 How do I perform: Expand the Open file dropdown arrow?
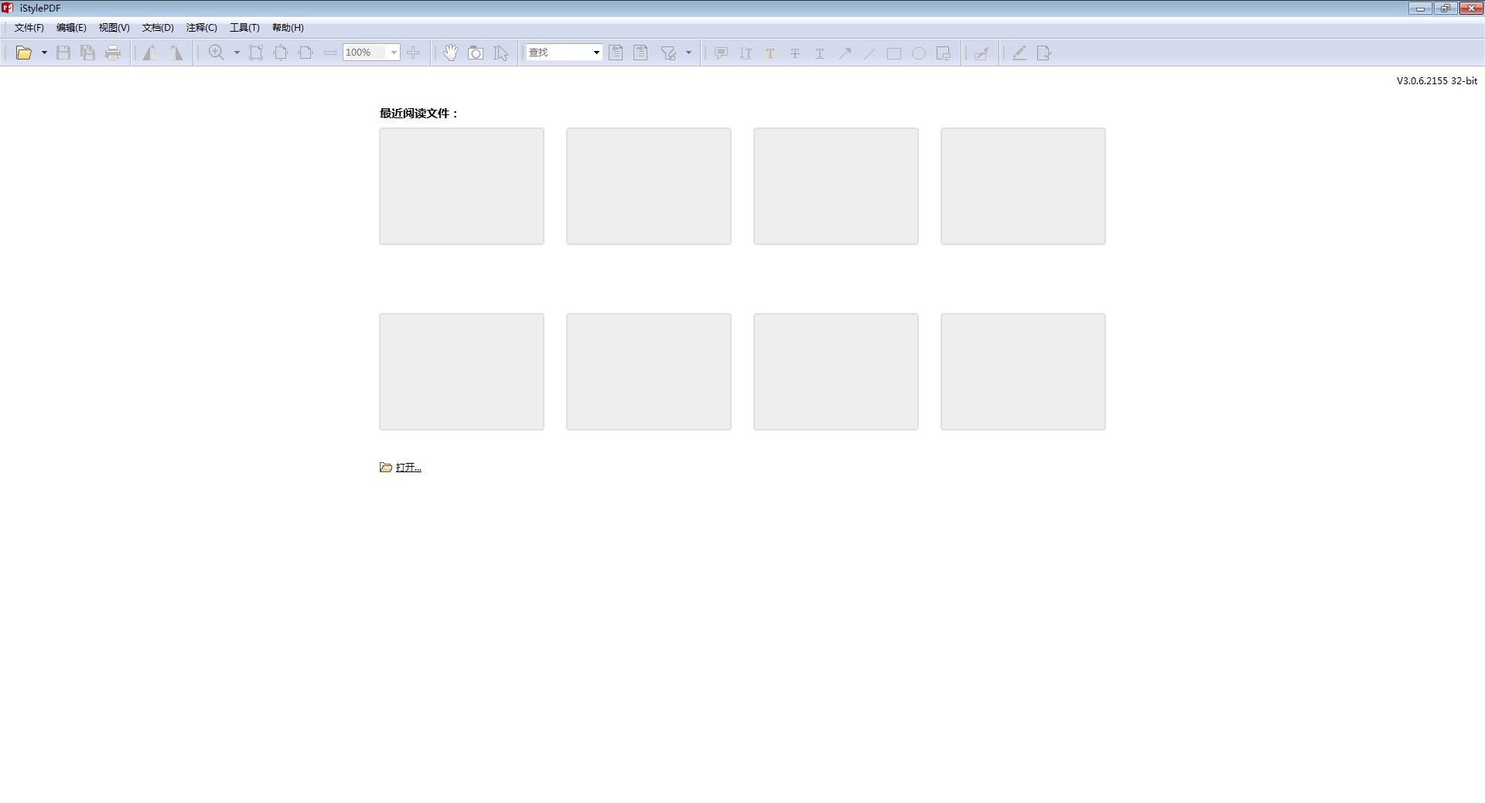(x=45, y=53)
